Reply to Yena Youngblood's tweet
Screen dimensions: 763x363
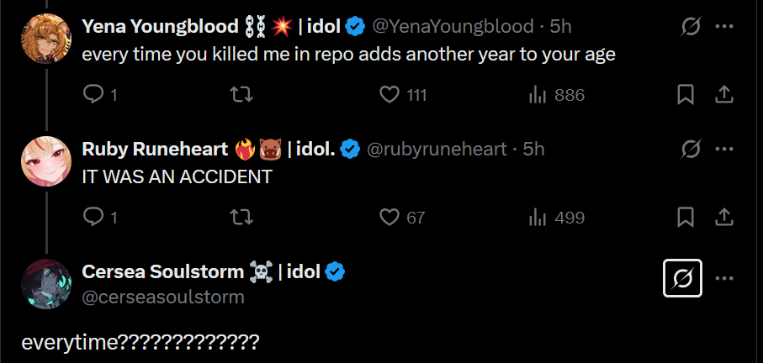pyautogui.click(x=93, y=95)
